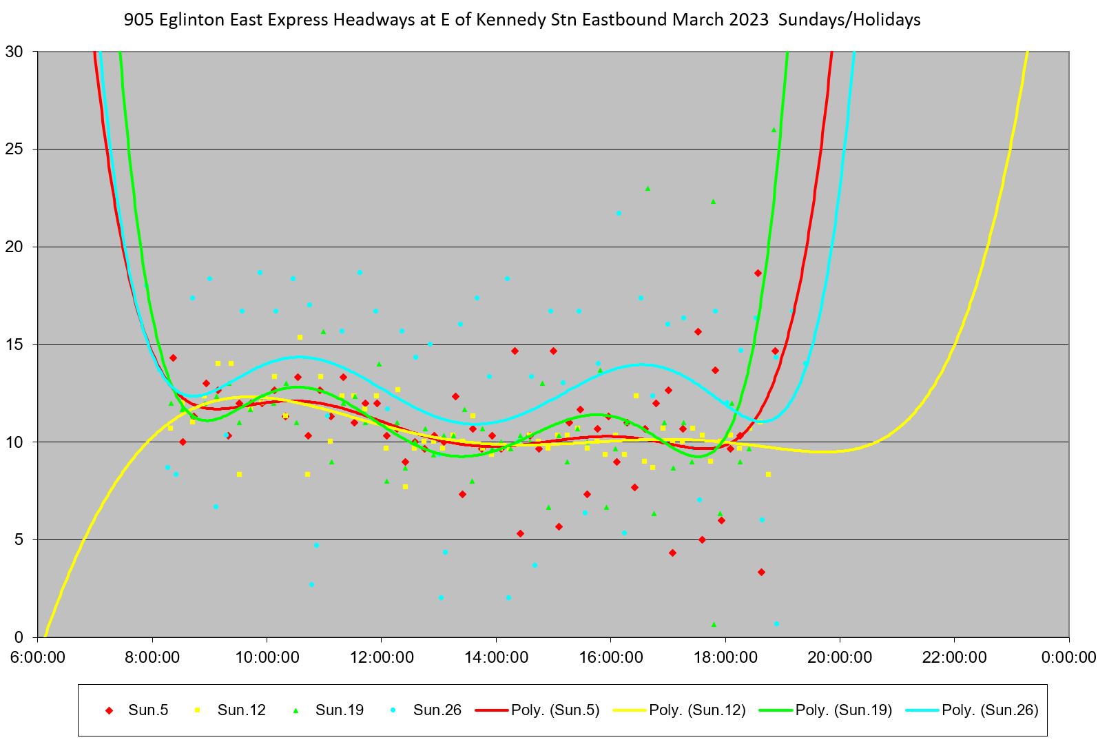Select the green Poly. (Sun.19) legend line sample
Screen dimensions: 1098x742
point(776,710)
